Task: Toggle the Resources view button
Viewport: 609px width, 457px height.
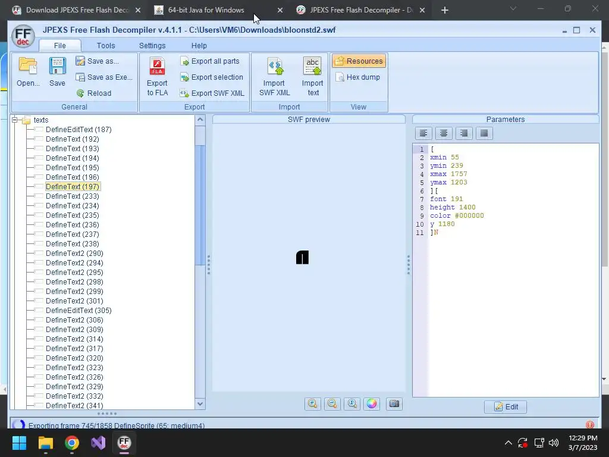Action: (359, 61)
